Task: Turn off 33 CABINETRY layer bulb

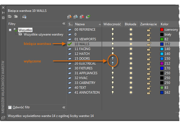Action: pyautogui.click(x=113, y=83)
